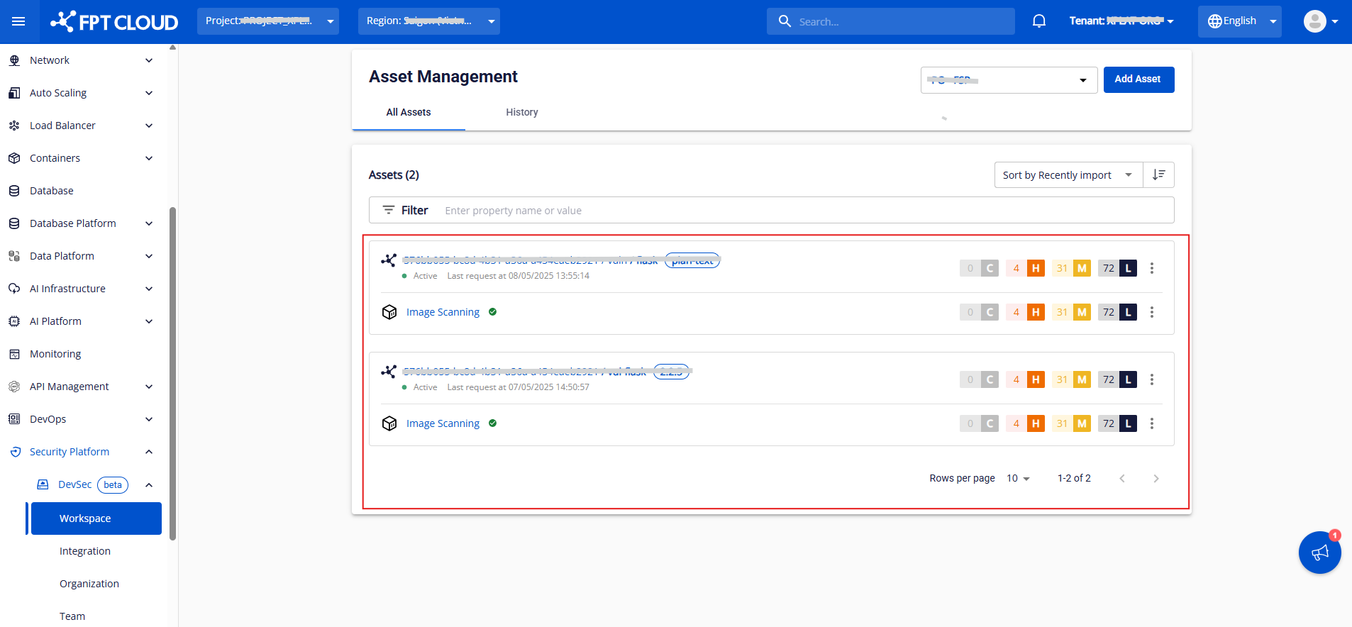Click the high severity badge on first asset

(x=1035, y=268)
